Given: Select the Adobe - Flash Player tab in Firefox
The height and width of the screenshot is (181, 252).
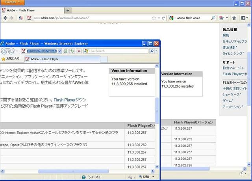Looking at the screenshot, I should point(32,10).
